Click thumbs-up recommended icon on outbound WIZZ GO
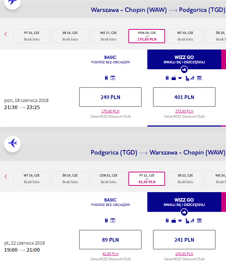Image resolution: width=226 pixels, height=264 pixels. [184, 69]
